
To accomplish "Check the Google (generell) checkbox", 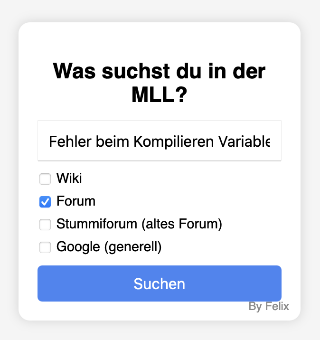I will click(x=45, y=247).
